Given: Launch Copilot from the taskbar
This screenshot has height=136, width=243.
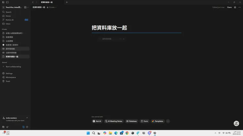Looking at the screenshot, I should pos(105,133).
